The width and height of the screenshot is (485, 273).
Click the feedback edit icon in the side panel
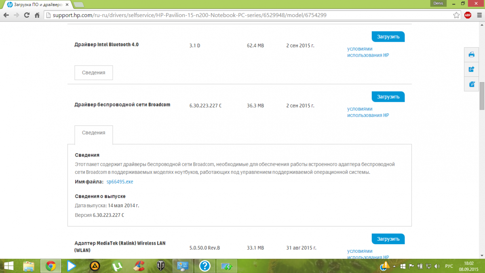471,84
